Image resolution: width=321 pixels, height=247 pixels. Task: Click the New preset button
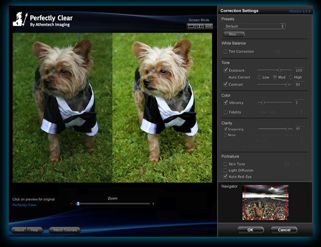pyautogui.click(x=234, y=34)
